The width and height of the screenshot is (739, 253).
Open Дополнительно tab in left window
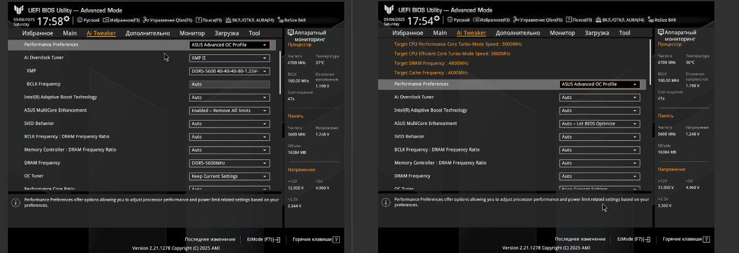[147, 33]
